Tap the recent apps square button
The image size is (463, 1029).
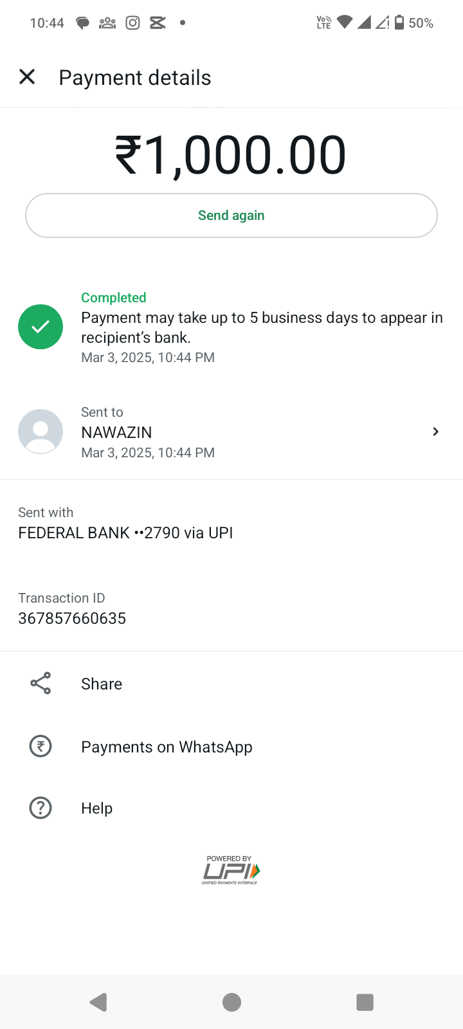click(x=365, y=1002)
